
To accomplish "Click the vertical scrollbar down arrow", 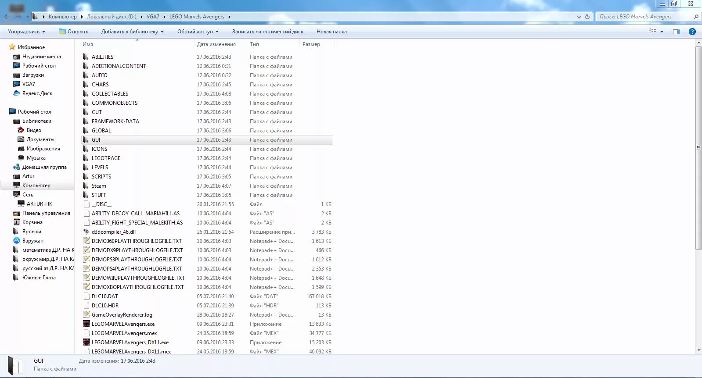I will [698, 350].
